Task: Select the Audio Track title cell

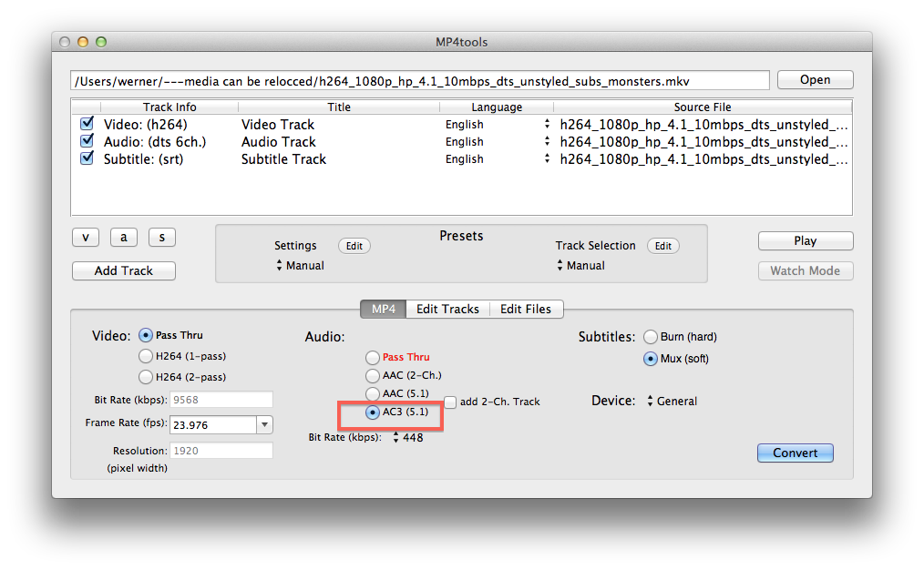Action: click(279, 142)
